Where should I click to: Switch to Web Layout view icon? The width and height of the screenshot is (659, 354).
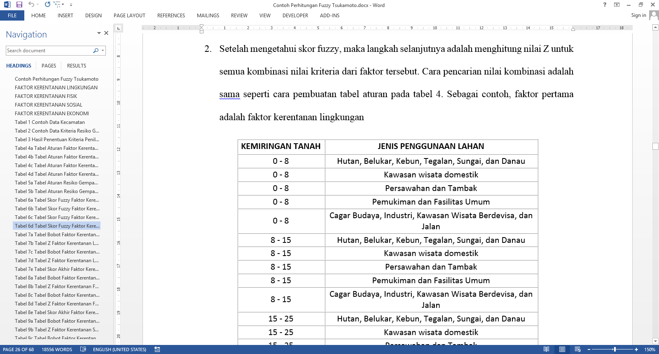577,349
